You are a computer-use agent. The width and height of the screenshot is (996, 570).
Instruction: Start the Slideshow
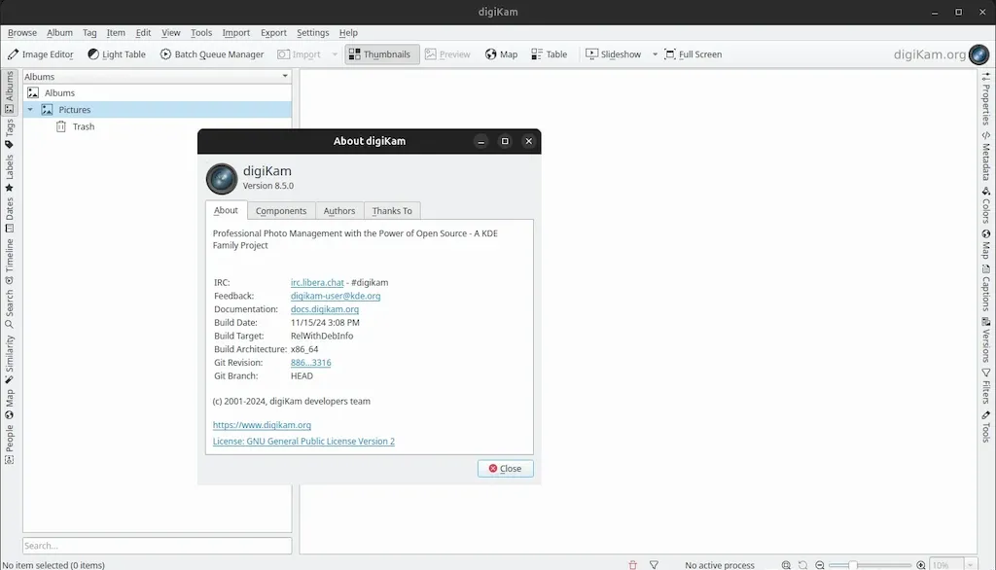pyautogui.click(x=613, y=54)
